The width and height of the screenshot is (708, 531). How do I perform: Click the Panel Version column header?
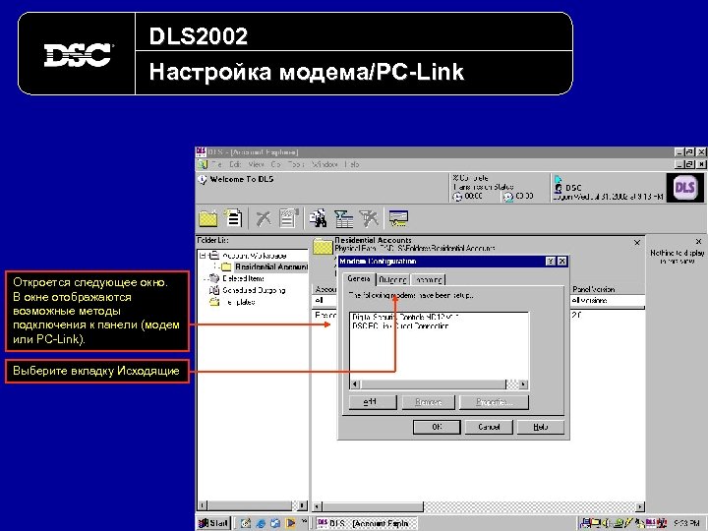pos(608,289)
